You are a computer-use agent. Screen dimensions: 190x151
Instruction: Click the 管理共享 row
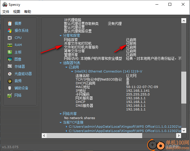click(x=100, y=55)
